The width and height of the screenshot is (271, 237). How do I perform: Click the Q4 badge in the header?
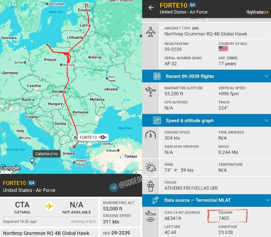192,5
